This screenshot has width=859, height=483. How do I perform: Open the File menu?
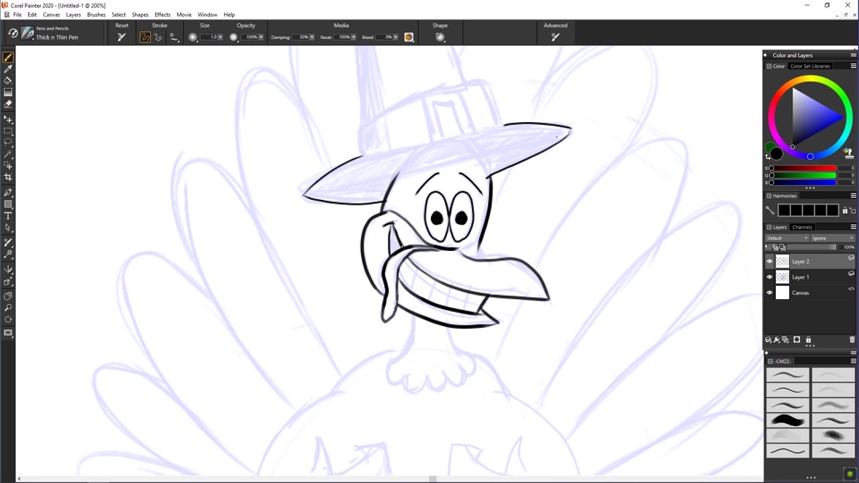17,15
